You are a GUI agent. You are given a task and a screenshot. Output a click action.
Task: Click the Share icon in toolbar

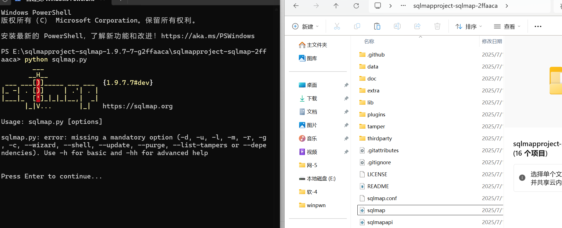417,26
